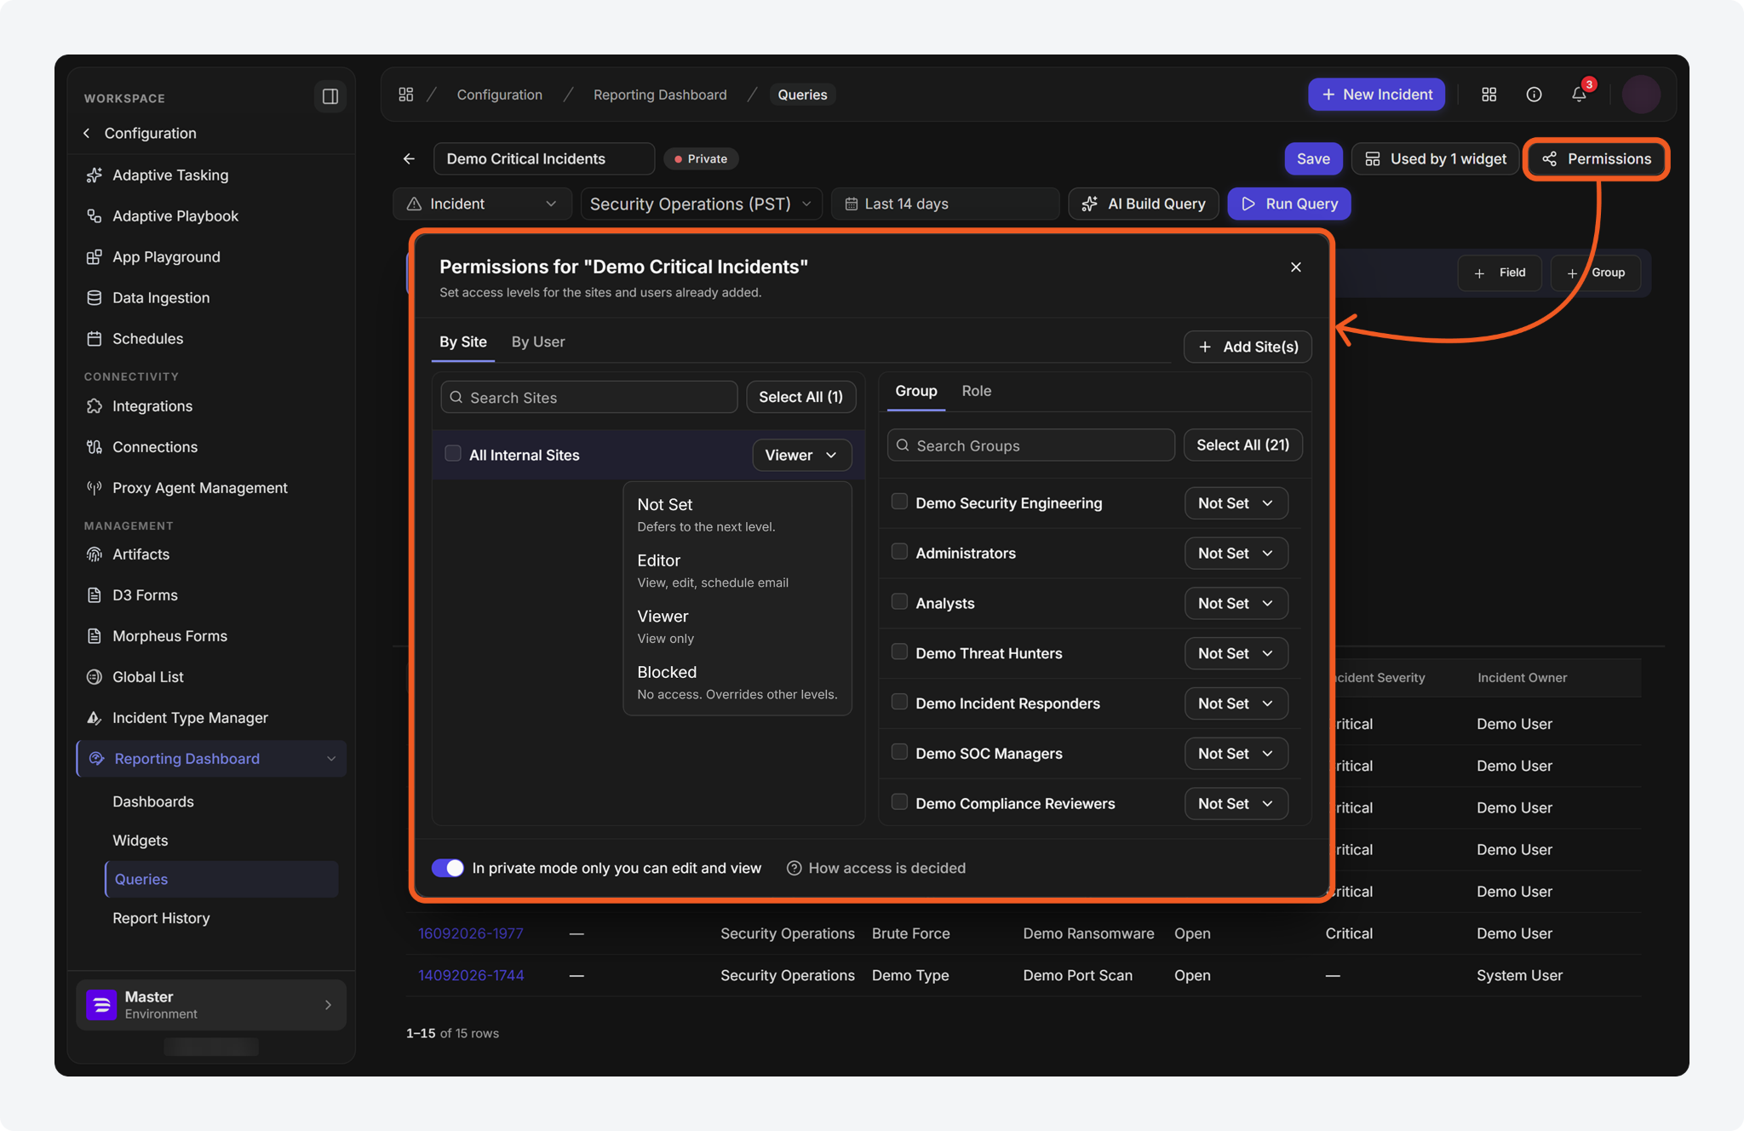Open the apps grid icon beside New Incident
The width and height of the screenshot is (1744, 1131).
pos(1489,95)
